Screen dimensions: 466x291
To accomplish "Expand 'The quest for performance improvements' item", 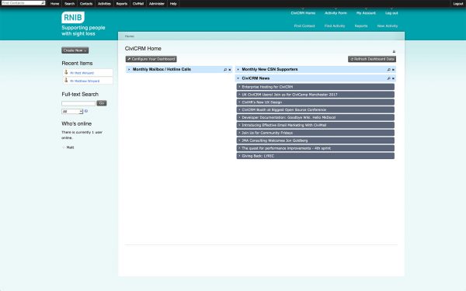I will (315, 148).
